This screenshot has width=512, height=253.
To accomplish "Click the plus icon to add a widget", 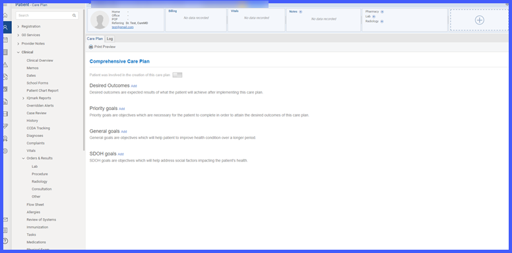I will pos(479,20).
